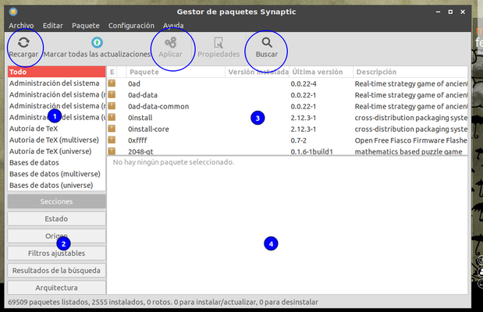
Task: Select the Filtros ajustables button
Action: [57, 253]
